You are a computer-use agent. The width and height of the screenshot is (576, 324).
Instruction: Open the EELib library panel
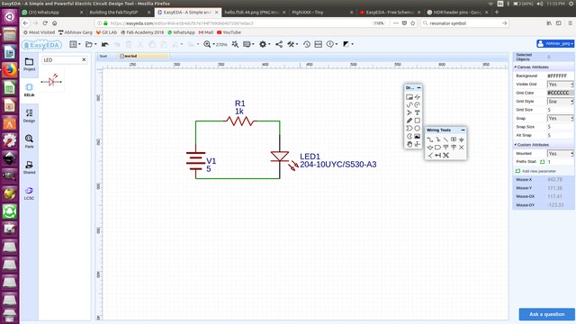(30, 90)
